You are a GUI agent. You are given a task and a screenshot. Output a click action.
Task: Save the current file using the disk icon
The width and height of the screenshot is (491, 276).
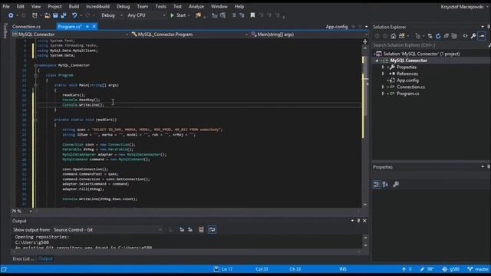(55, 15)
